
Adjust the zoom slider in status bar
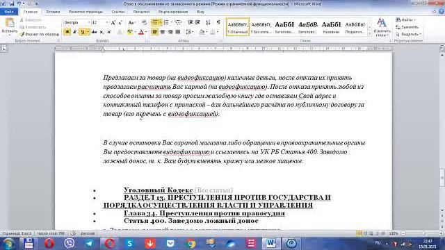423,233
